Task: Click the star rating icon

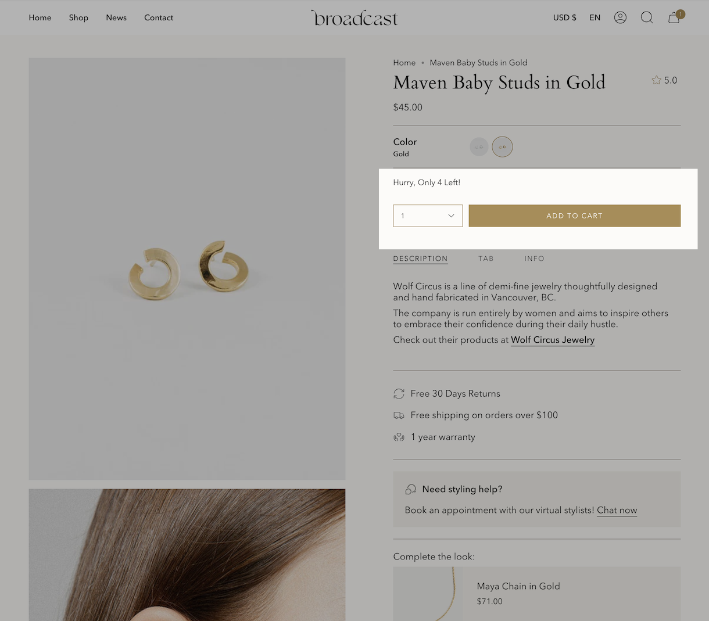Action: tap(657, 80)
